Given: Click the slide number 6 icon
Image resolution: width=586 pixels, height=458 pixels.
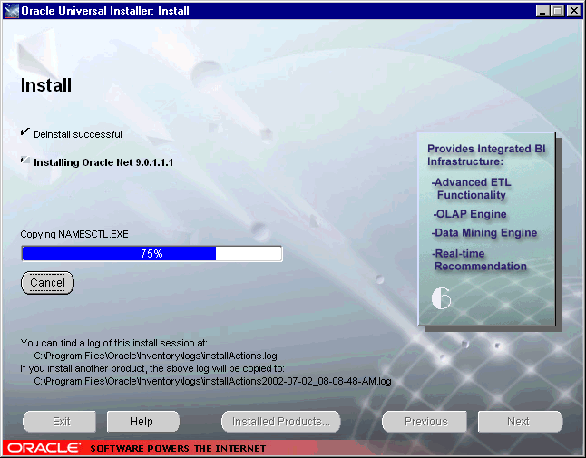Looking at the screenshot, I should click(x=442, y=298).
